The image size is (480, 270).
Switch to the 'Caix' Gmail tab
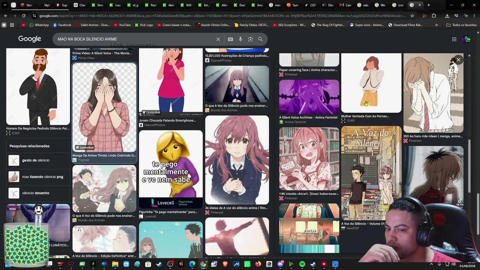click(x=345, y=5)
